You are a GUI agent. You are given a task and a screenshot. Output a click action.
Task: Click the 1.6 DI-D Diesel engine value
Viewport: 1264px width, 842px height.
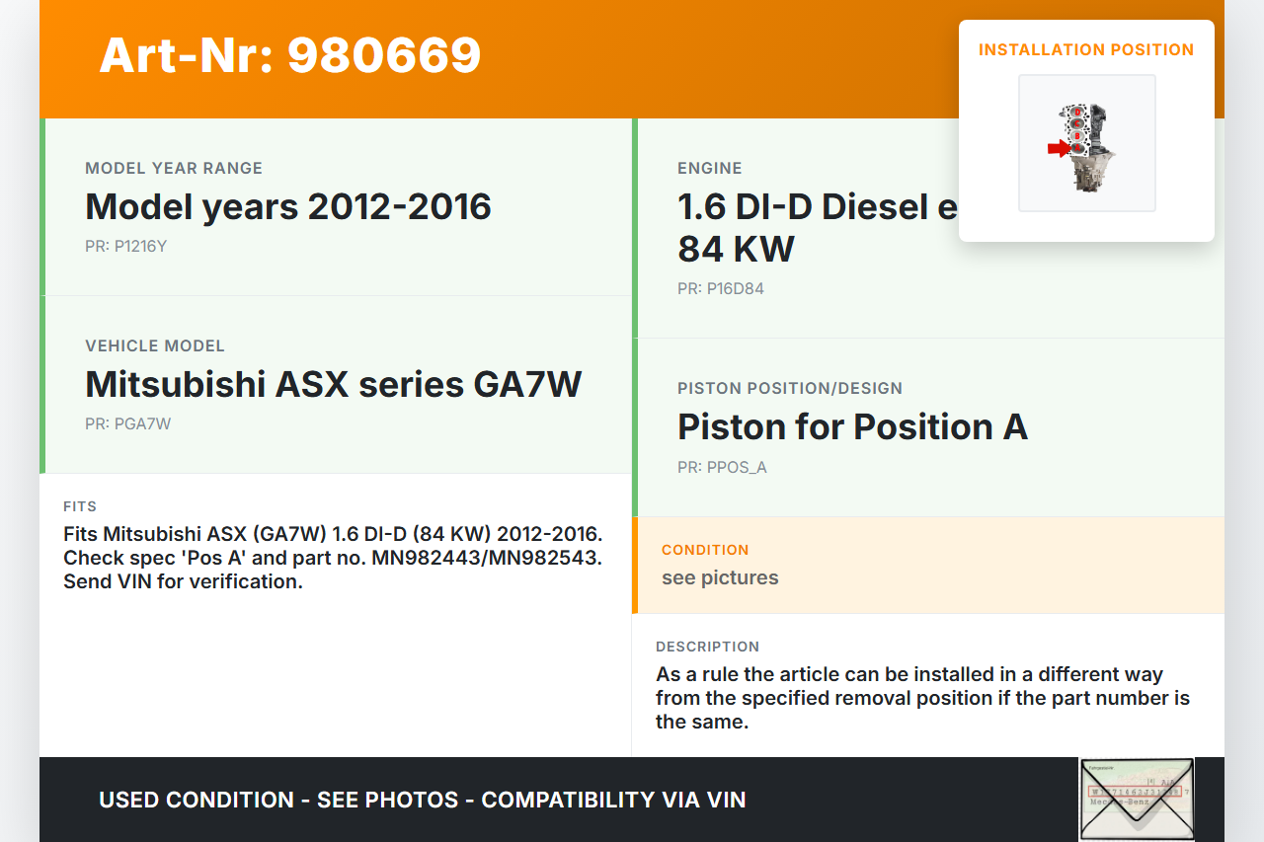[816, 207]
